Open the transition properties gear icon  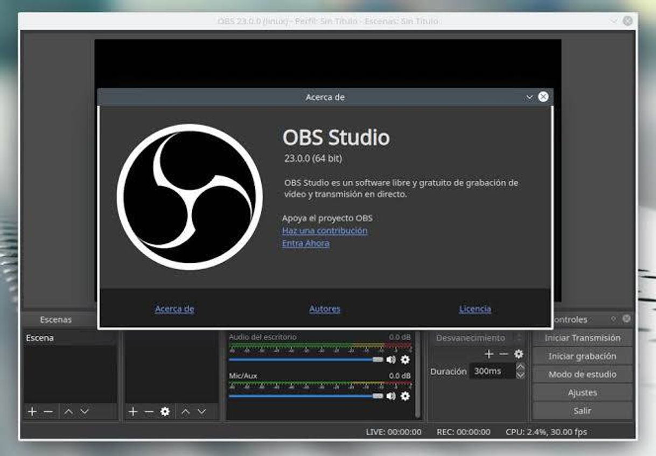click(519, 354)
